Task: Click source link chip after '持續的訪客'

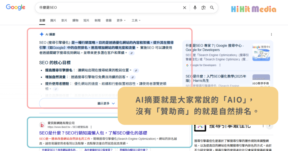Action: [x=132, y=77]
